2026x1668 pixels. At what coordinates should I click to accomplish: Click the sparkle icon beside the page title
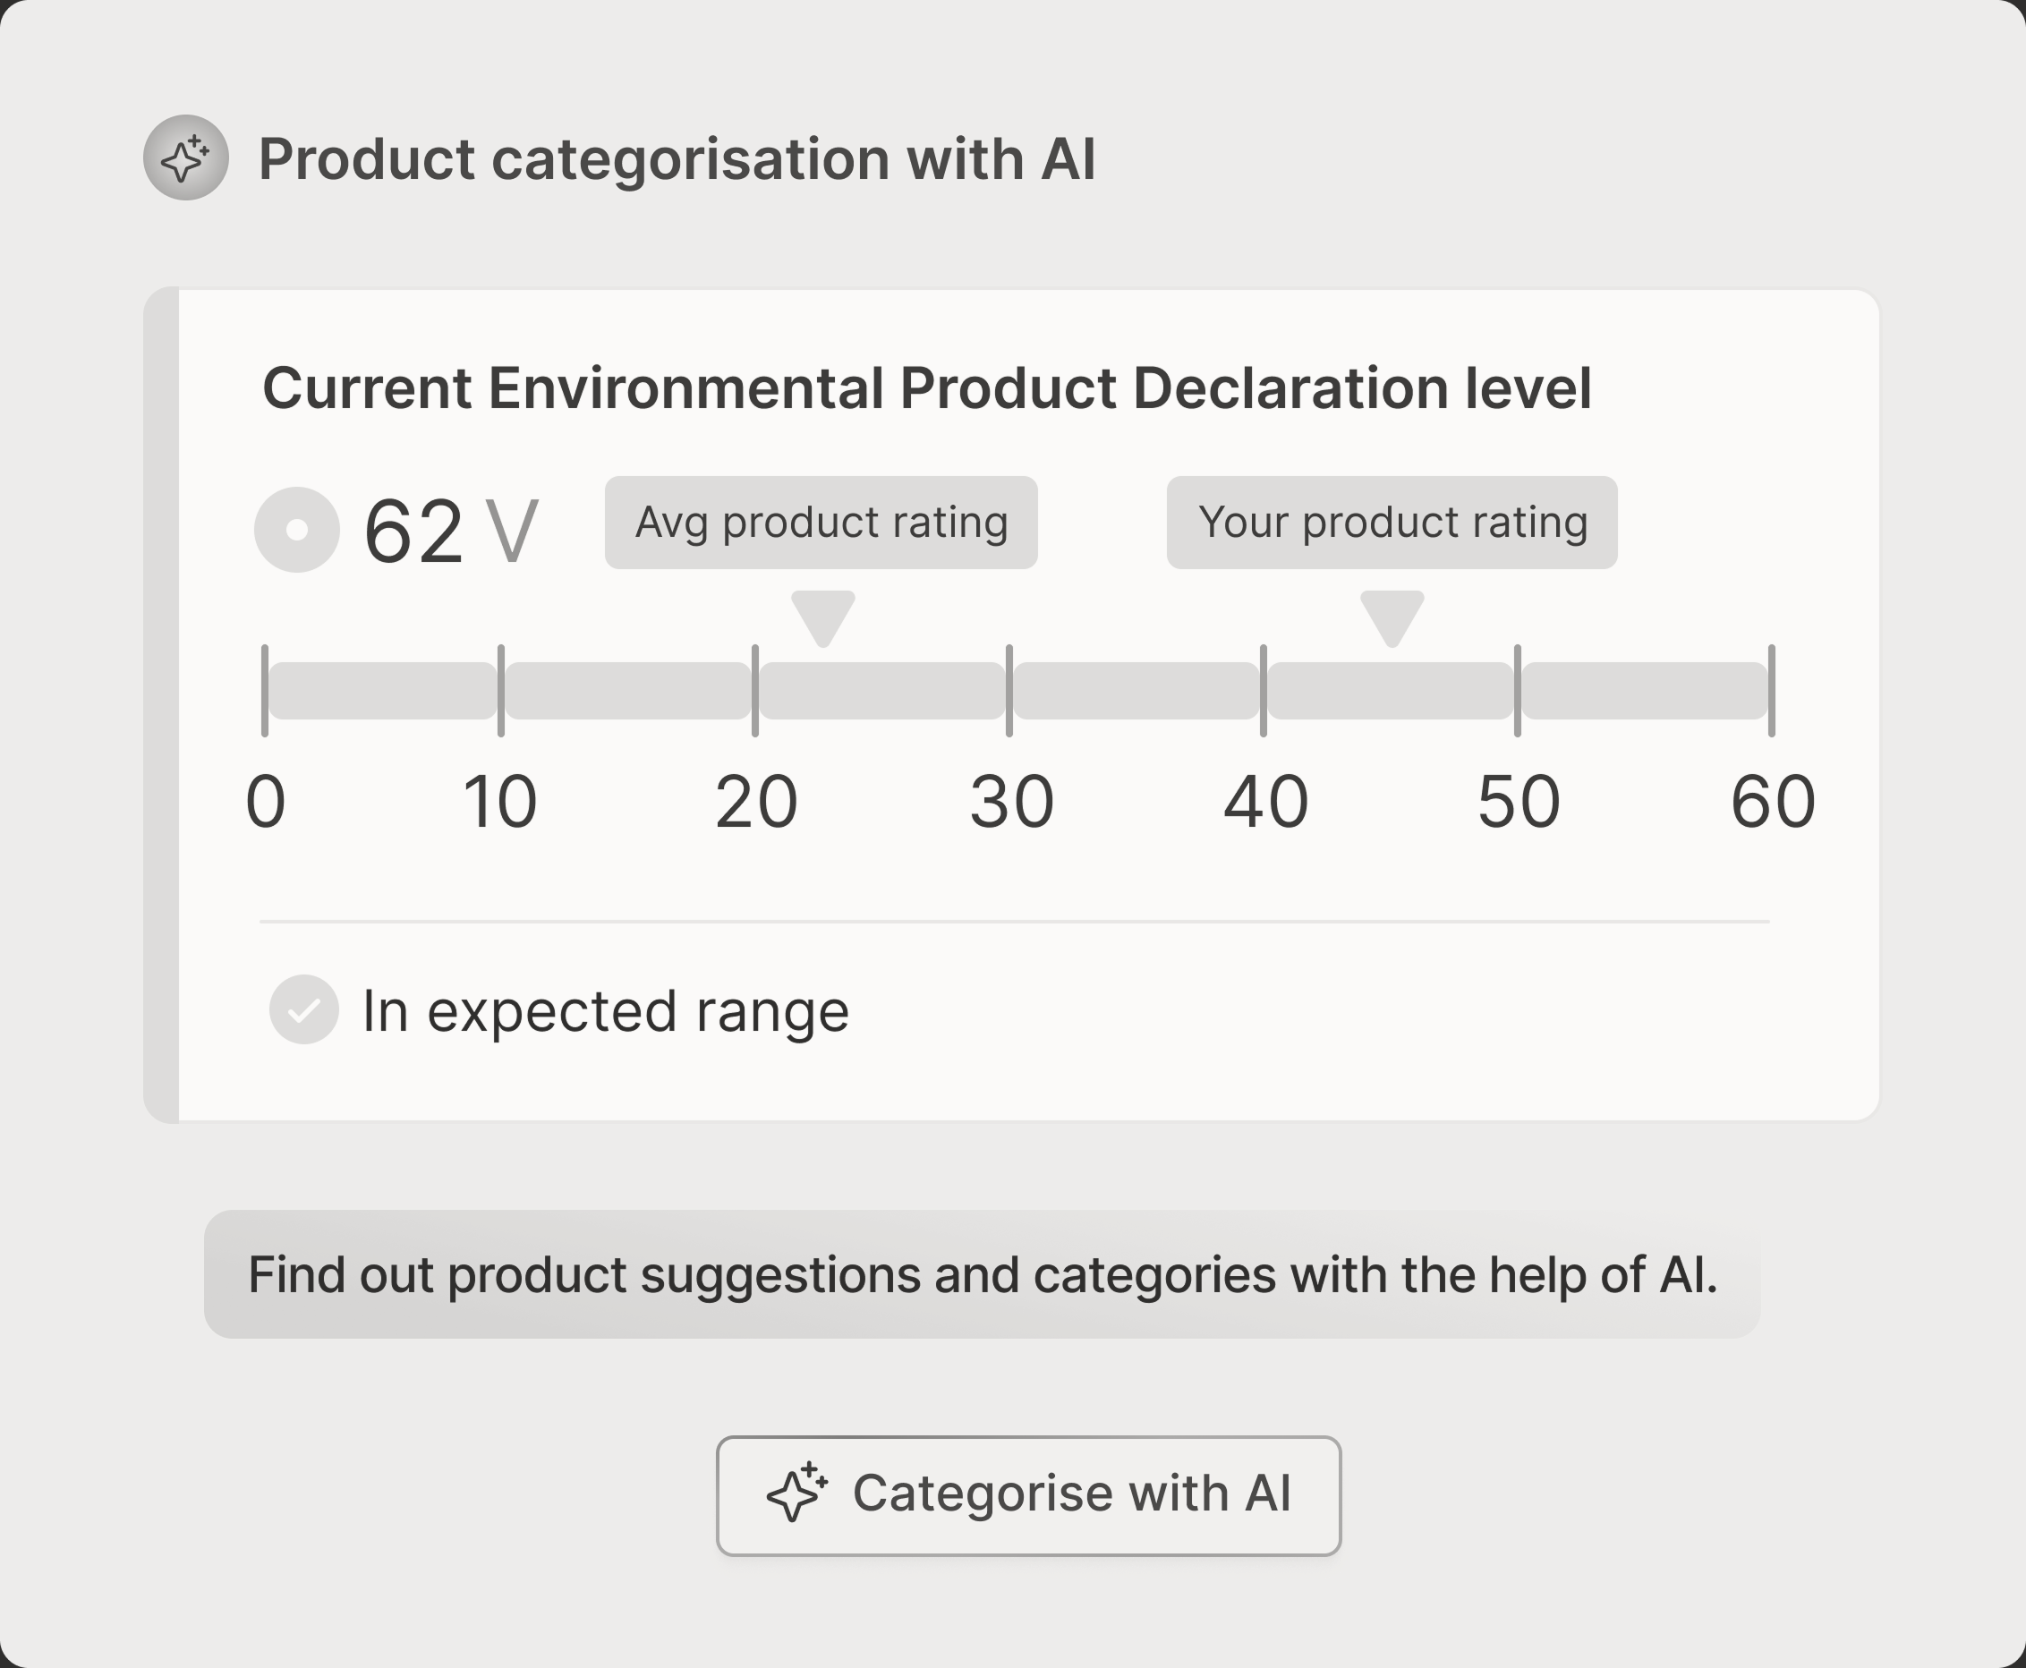point(185,157)
